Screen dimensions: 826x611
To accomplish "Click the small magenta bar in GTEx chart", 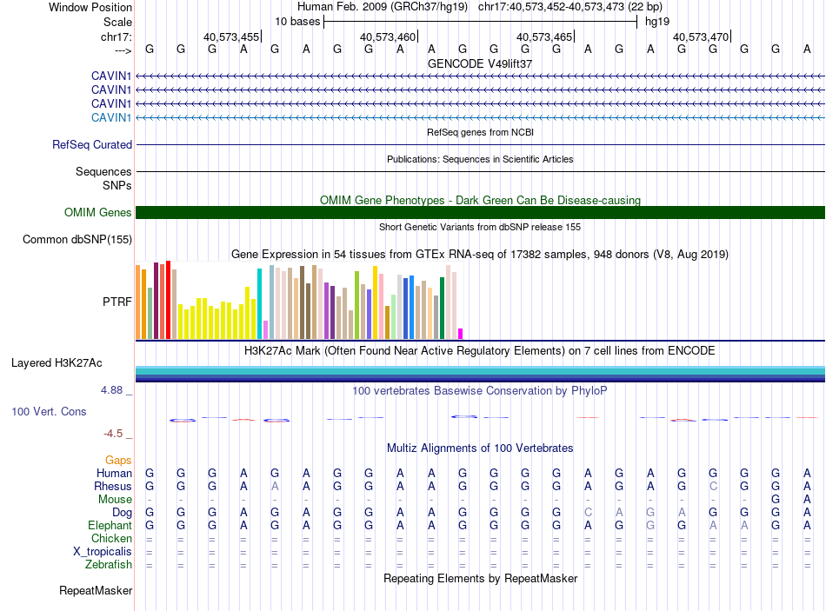I will point(461,333).
